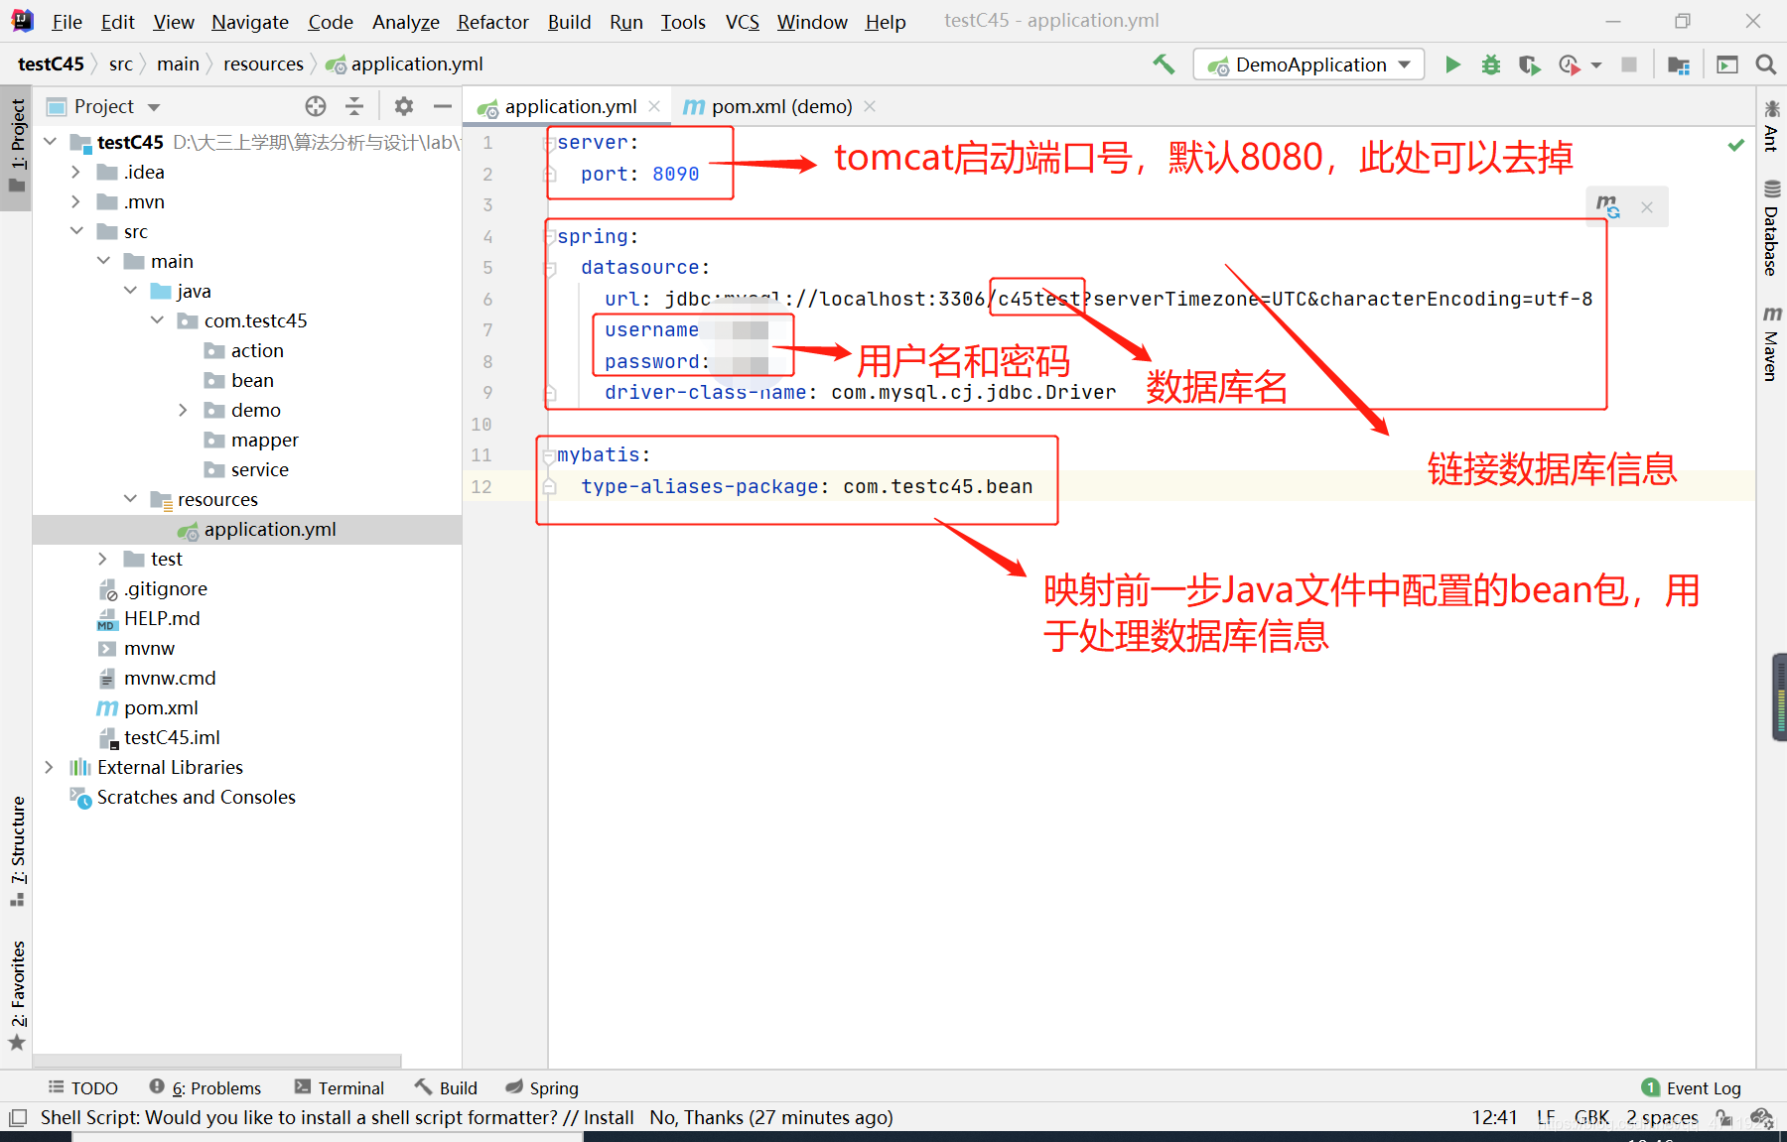
Task: Collapse the resources folder arrow
Action: [x=130, y=499]
